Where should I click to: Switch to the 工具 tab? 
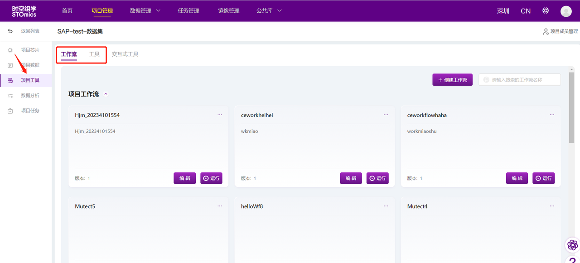coord(94,54)
